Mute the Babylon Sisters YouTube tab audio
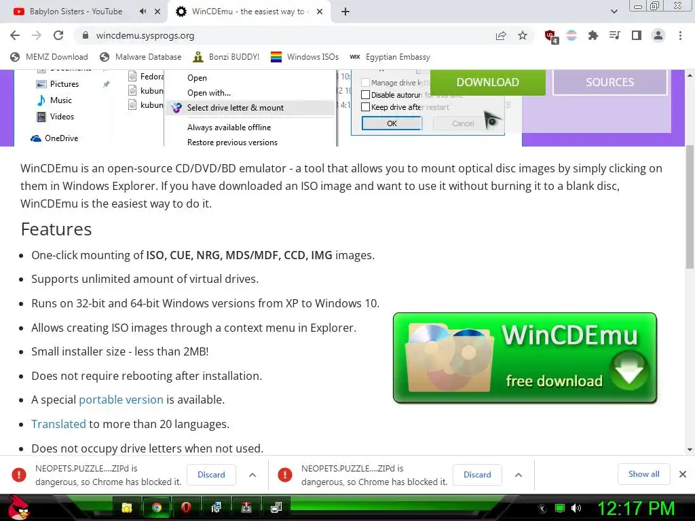695x521 pixels. point(143,12)
